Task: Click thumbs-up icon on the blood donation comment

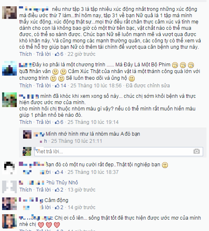Action: (57, 122)
